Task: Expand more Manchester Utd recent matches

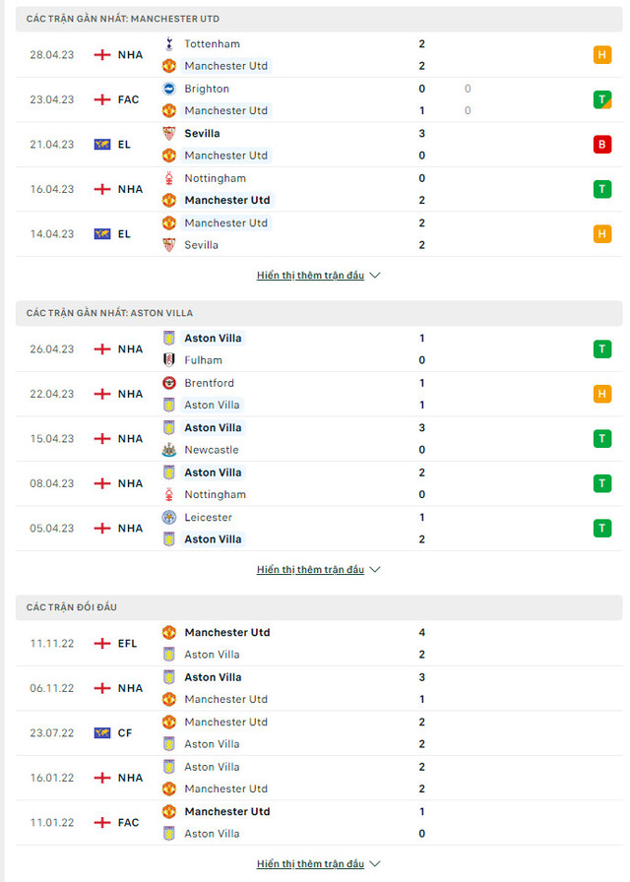Action: (318, 275)
